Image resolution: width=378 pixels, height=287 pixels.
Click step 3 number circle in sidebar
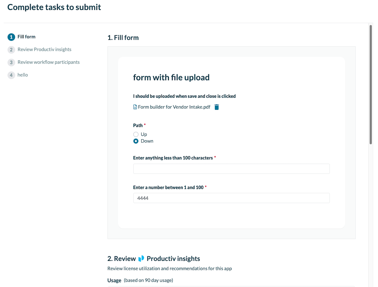[x=11, y=62]
